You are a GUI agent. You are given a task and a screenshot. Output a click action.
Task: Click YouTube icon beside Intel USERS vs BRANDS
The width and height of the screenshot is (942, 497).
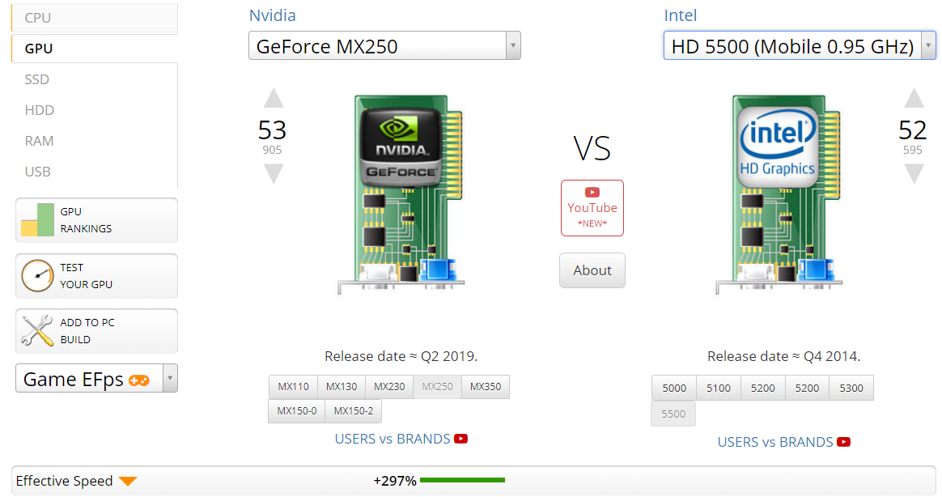(x=843, y=442)
